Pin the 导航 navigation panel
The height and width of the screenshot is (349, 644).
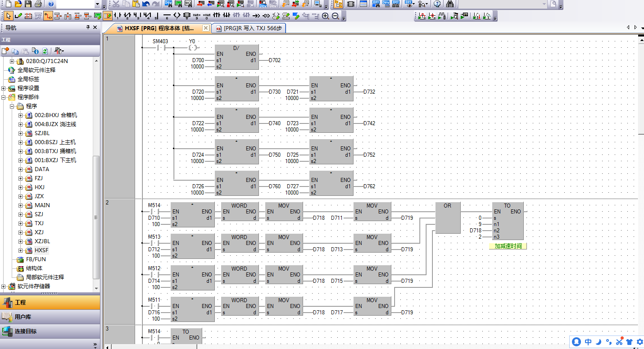point(88,27)
